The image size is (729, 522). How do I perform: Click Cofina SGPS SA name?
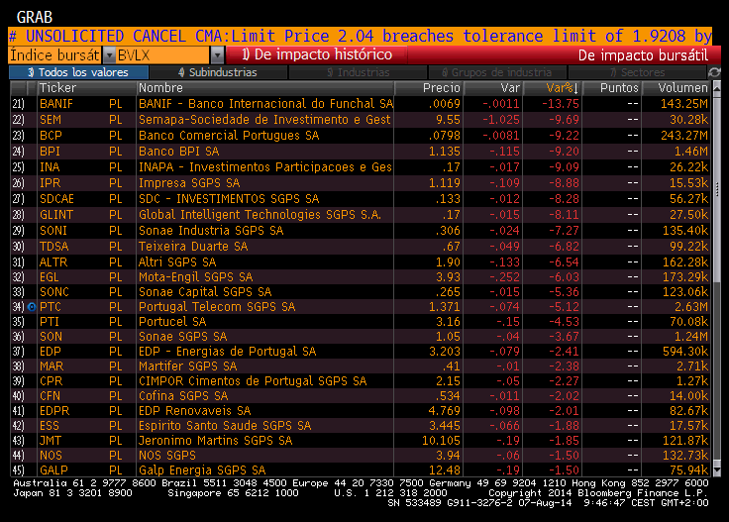(183, 396)
